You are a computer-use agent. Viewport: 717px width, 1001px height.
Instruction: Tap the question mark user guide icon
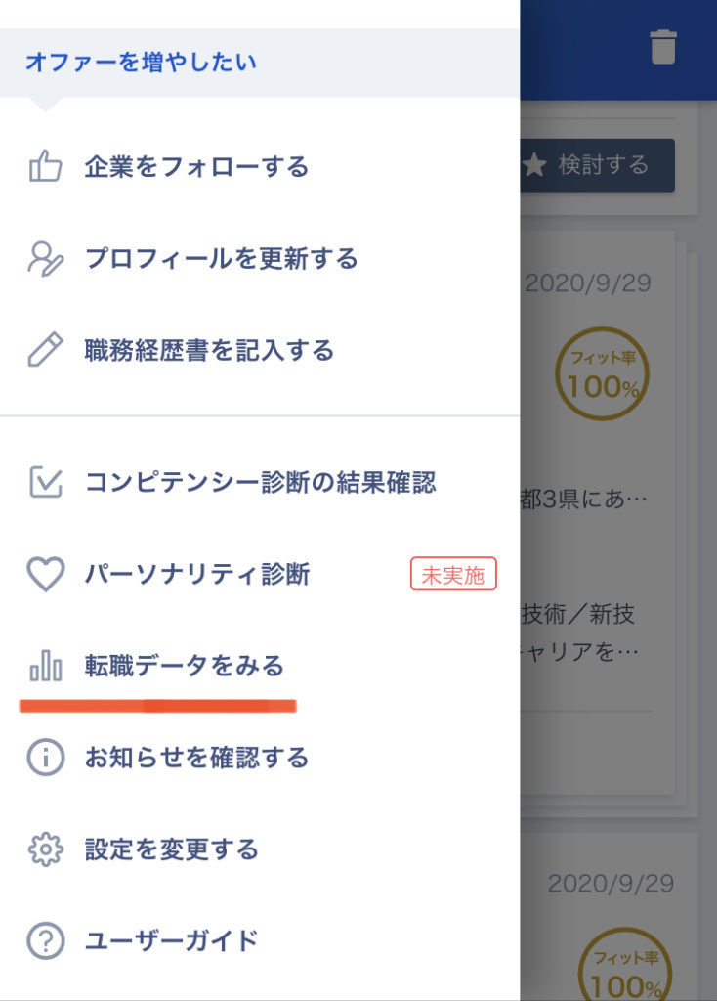point(45,941)
